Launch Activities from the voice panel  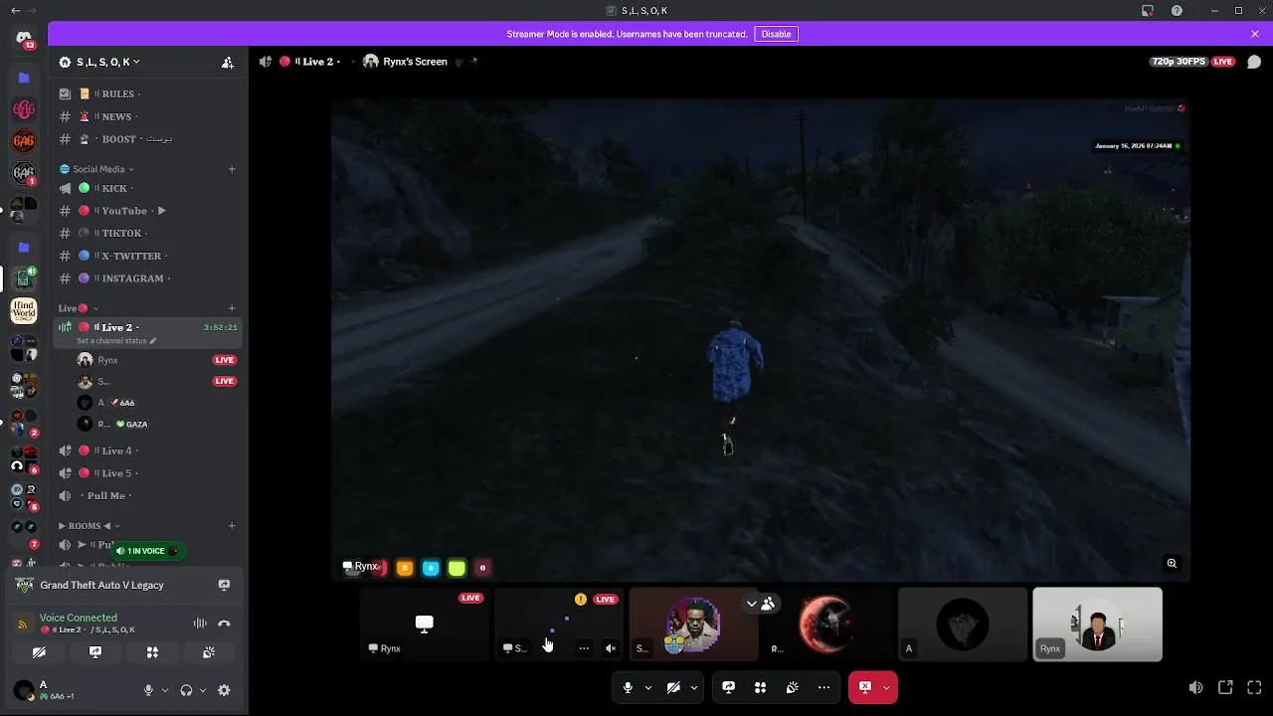152,652
